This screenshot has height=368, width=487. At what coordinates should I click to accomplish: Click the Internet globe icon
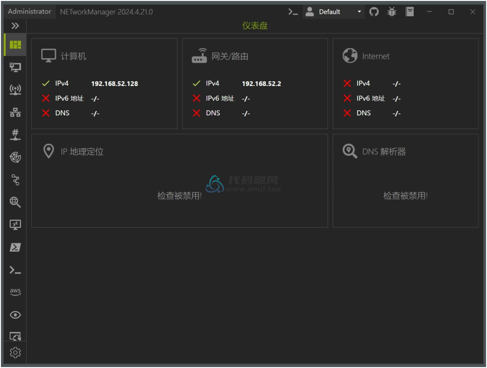[x=350, y=56]
